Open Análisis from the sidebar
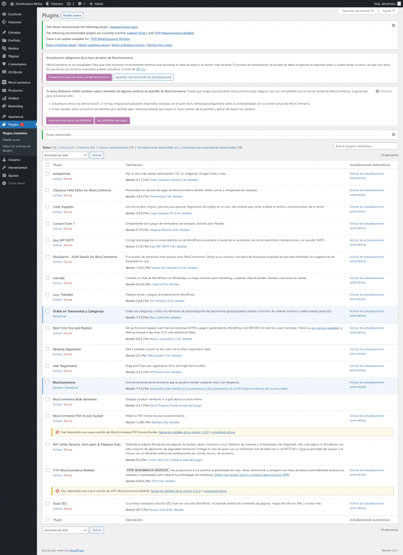The width and height of the screenshot is (403, 555). coord(13,98)
